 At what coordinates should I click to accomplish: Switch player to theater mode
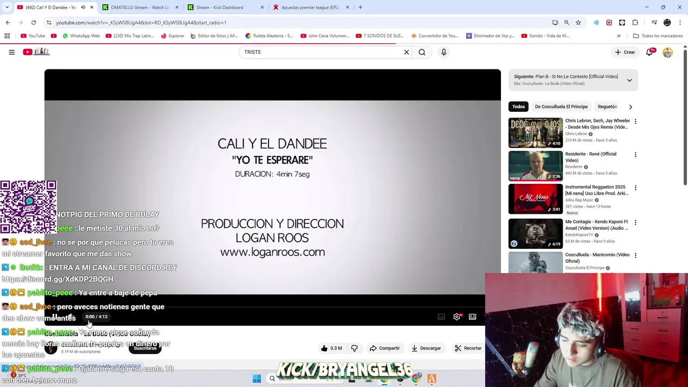(472, 317)
